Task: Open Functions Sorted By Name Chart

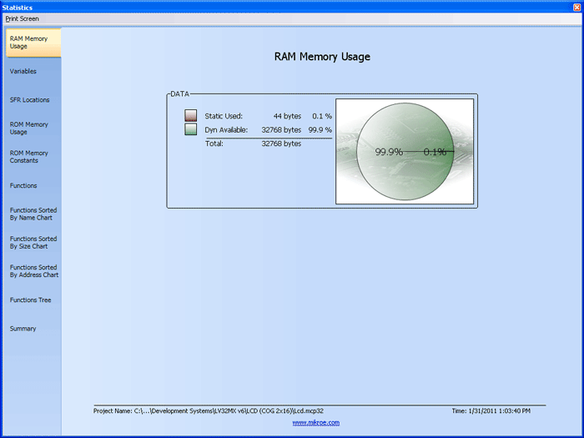Action: (x=33, y=214)
